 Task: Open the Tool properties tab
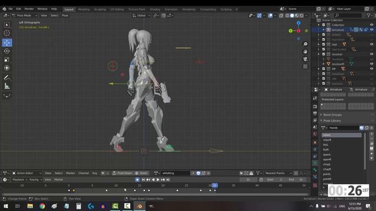[315, 98]
